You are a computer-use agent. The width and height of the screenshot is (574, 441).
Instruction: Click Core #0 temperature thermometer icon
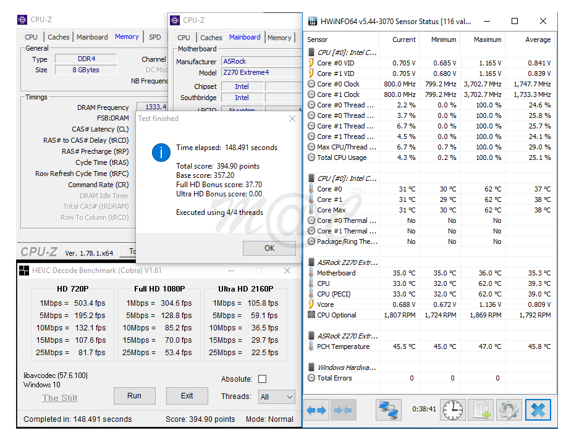[x=311, y=189]
